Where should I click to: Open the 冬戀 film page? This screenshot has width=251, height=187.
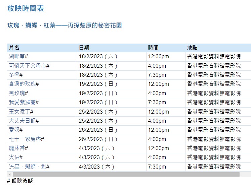pyautogui.click(x=14, y=75)
